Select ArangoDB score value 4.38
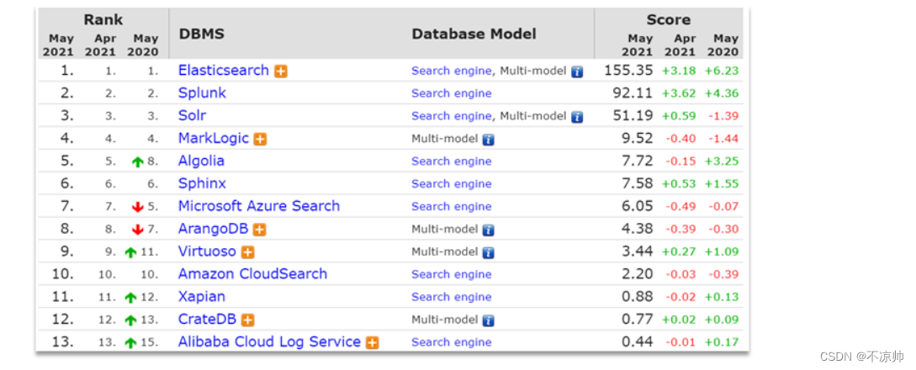The image size is (916, 370). tap(638, 229)
